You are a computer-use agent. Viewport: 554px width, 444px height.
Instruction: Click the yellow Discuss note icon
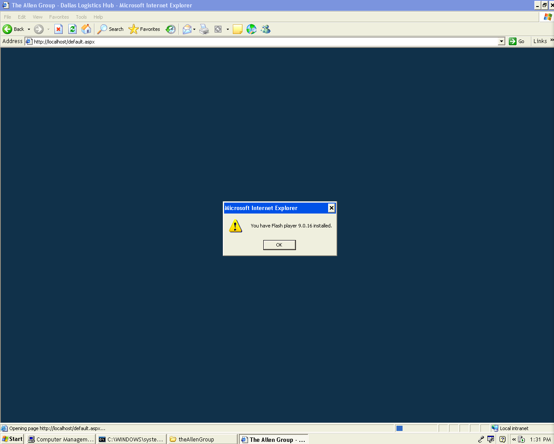(x=238, y=29)
